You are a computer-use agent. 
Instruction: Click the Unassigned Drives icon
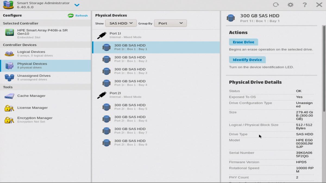(9, 78)
